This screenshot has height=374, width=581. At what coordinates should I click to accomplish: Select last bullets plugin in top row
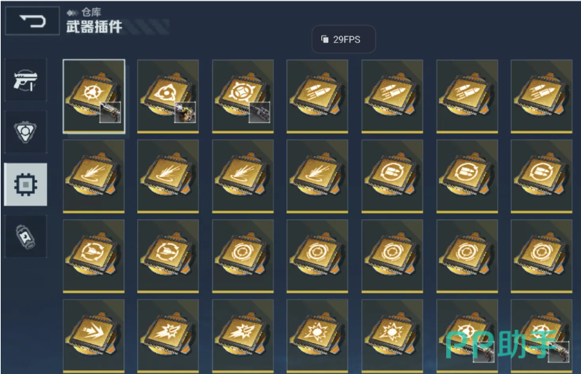tap(541, 96)
